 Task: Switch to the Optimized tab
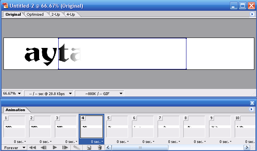pyautogui.click(x=35, y=15)
